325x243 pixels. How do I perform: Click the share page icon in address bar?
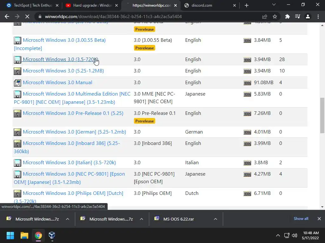point(265,16)
